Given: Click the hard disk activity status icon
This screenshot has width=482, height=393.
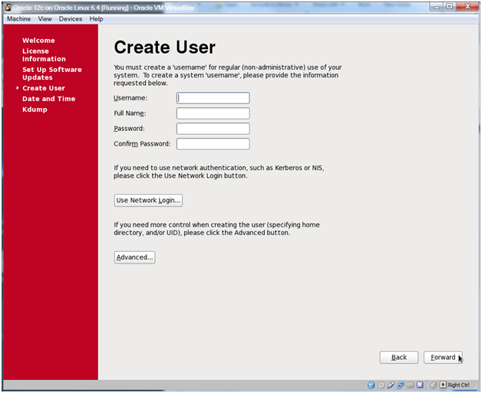Looking at the screenshot, I should tap(371, 385).
